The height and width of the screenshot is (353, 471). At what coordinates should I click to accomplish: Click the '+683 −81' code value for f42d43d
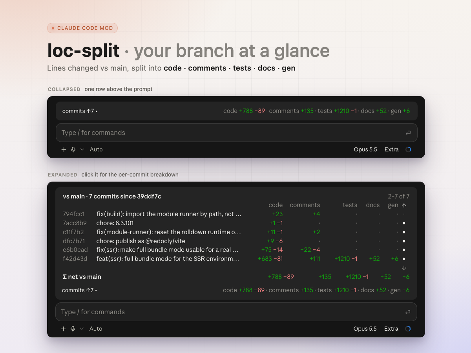coord(270,259)
